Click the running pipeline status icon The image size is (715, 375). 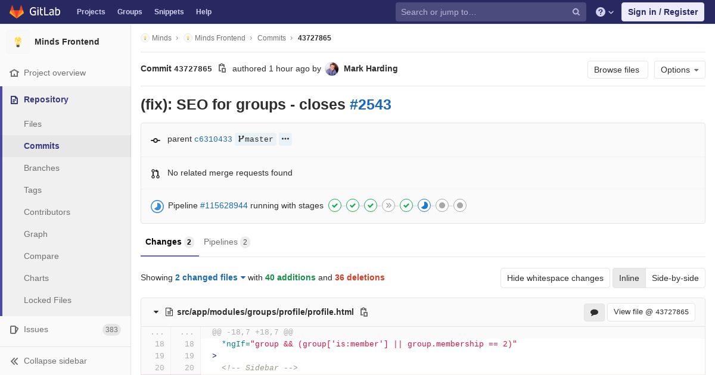coord(157,206)
